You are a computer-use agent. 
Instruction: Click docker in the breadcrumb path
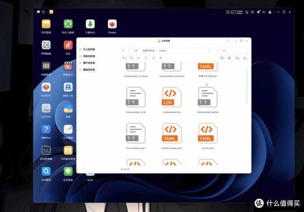pos(163,51)
